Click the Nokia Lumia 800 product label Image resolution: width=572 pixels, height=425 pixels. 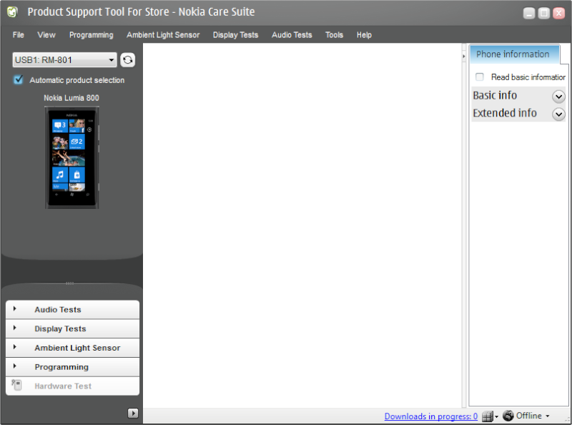(x=71, y=98)
